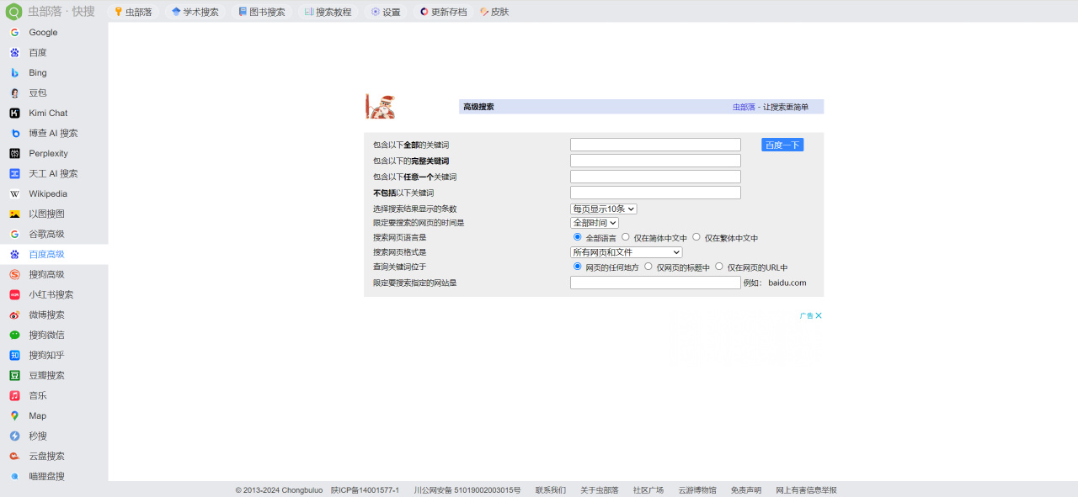Open 陕ICP备14001577-1 footer link
The image size is (1078, 497).
(x=365, y=490)
